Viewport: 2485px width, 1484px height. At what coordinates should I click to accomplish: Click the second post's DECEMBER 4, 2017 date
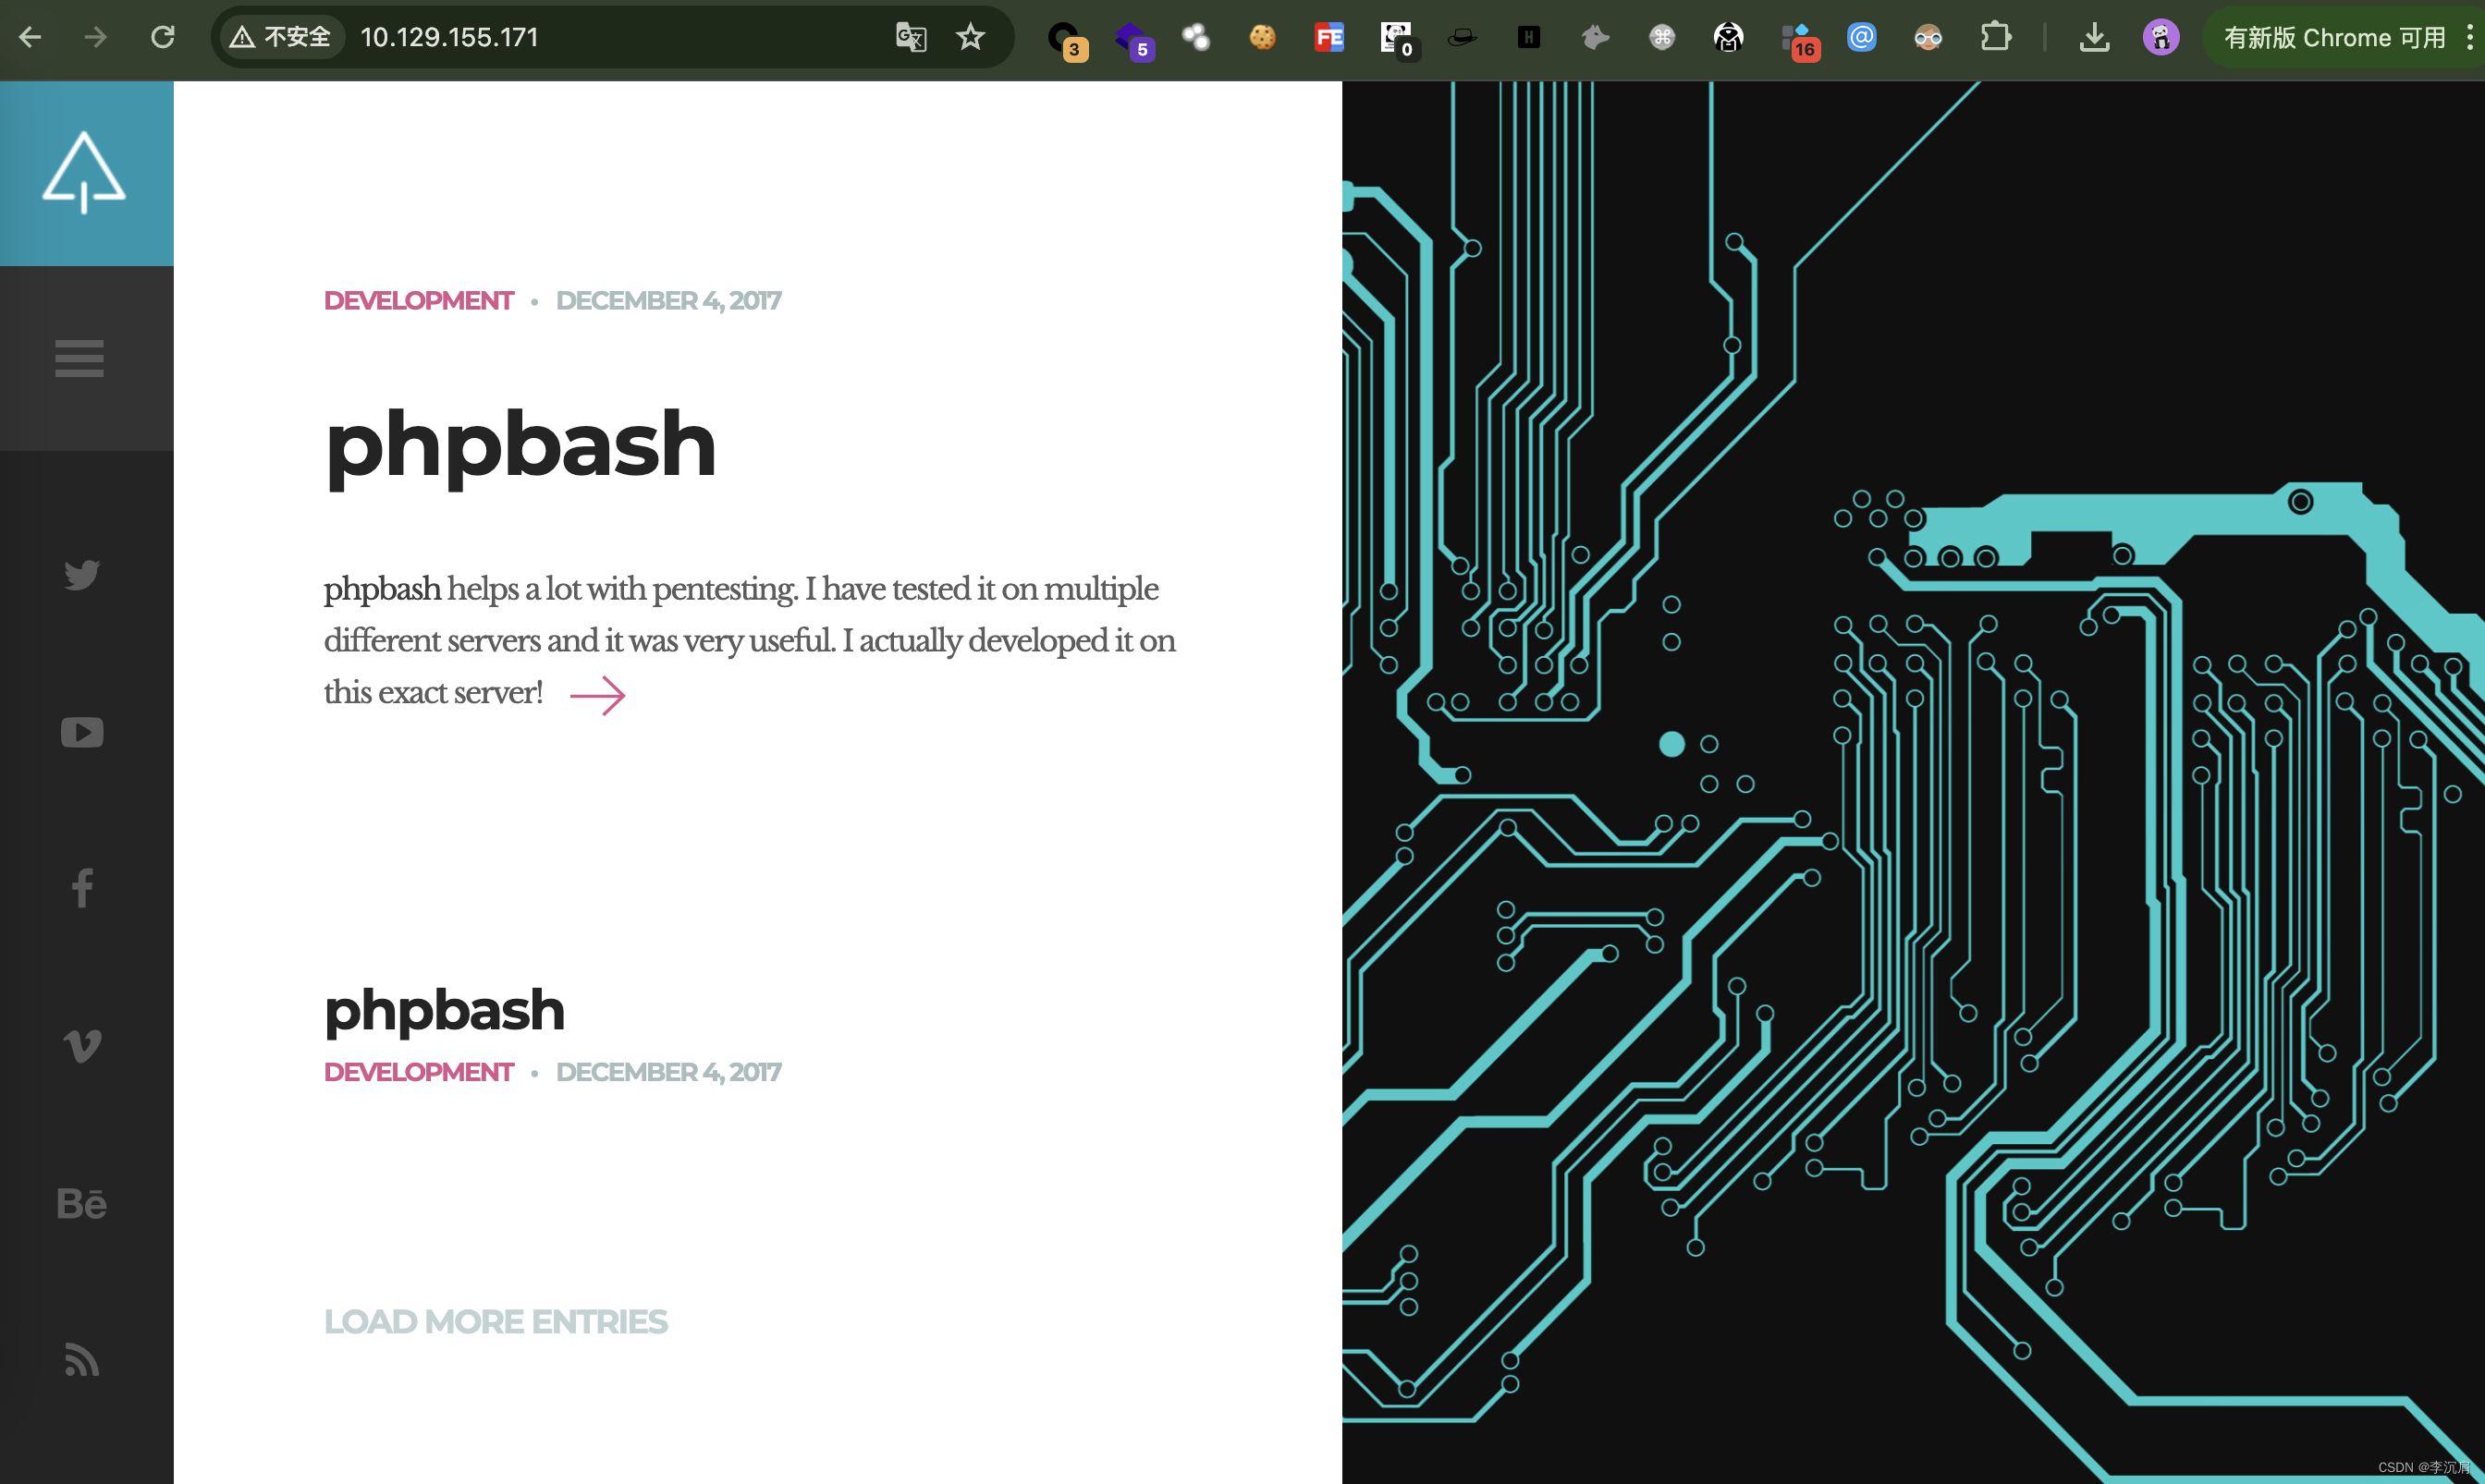pyautogui.click(x=668, y=1072)
